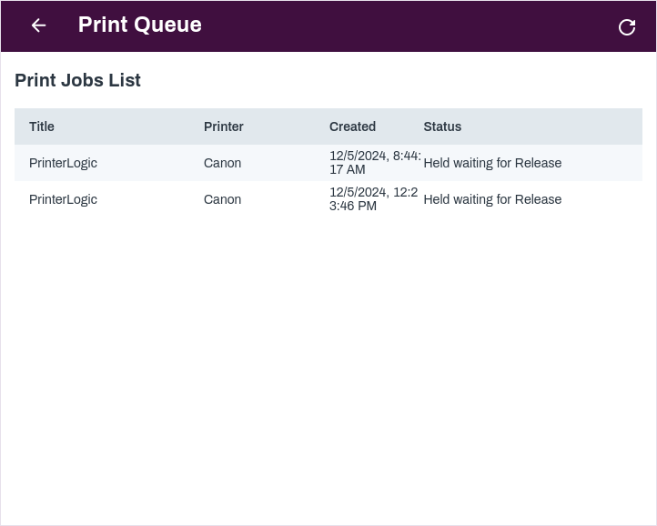Click Canon printer in the 8:44:17 AM row
This screenshot has height=526, width=657.
tap(223, 163)
